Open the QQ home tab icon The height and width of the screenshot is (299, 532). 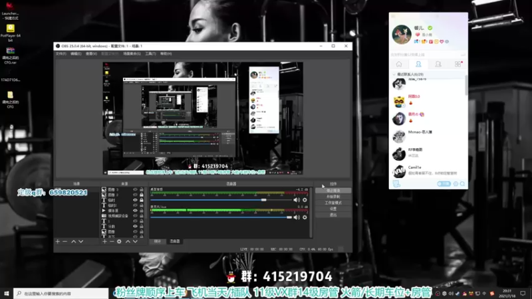click(x=399, y=64)
